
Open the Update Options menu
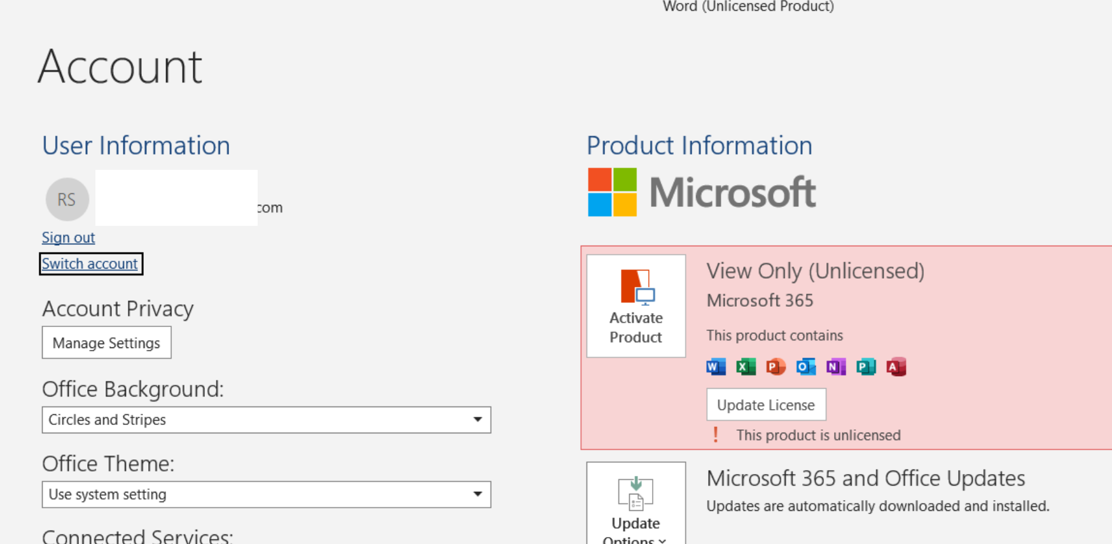coord(636,504)
